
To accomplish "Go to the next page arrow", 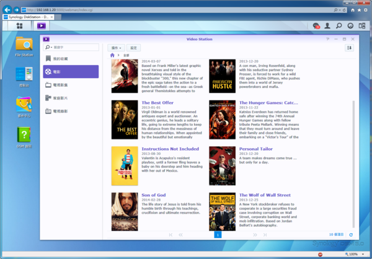I will coord(255,235).
